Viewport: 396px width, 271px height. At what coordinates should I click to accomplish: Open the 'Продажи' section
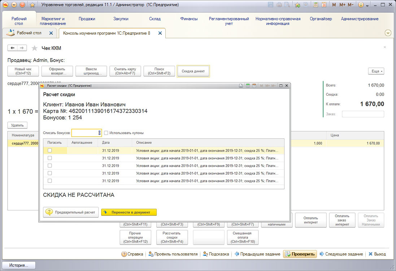[87, 19]
